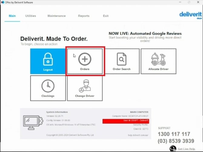Click the Version 02.20.71 text

coord(55,116)
